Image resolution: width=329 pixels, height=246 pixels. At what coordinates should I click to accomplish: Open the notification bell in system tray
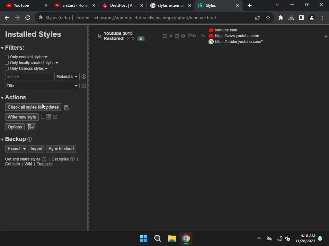tap(320, 238)
